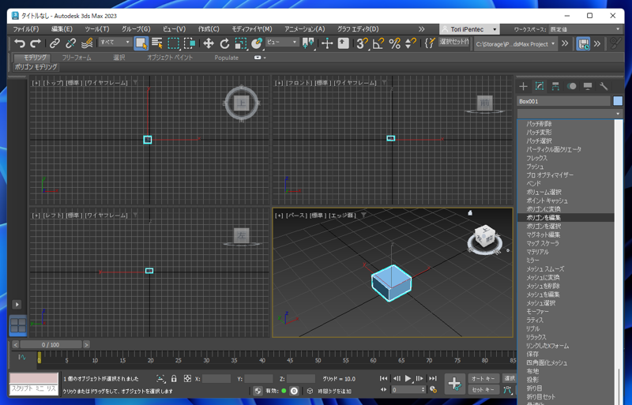Open reference coordinate 'ビュー' dropdown
The image size is (632, 405).
(x=282, y=42)
